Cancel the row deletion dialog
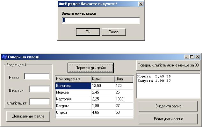 [x=114, y=32]
